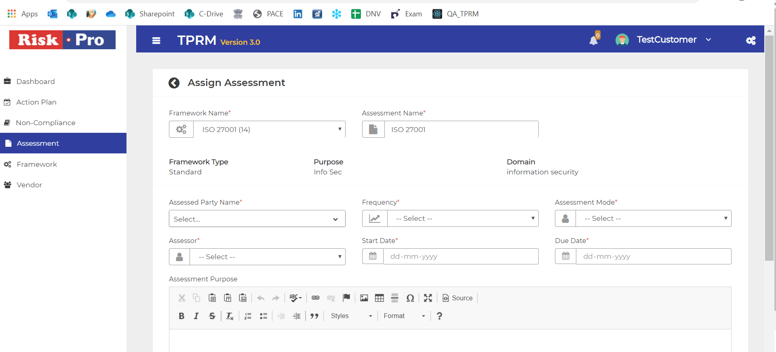Open the settings gears in header
The width and height of the screenshot is (776, 352).
751,40
